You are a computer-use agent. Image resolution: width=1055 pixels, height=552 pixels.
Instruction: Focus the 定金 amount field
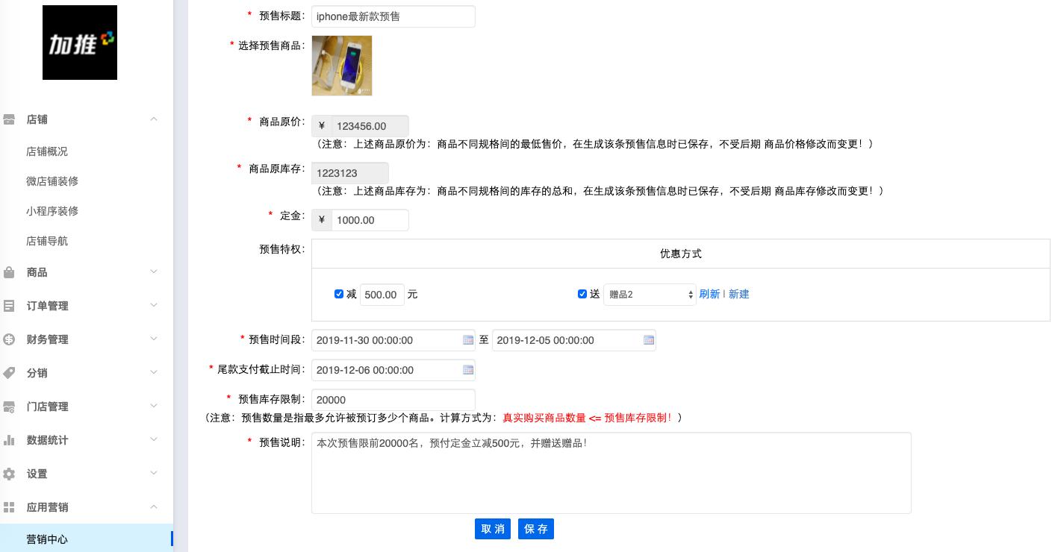click(370, 220)
